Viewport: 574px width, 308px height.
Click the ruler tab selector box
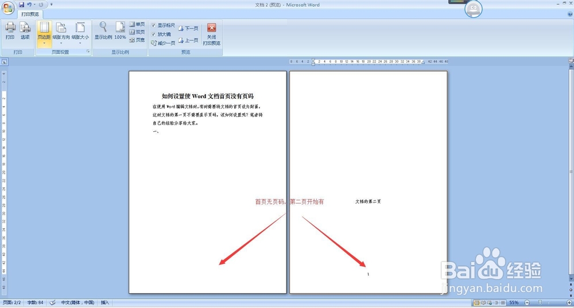tap(5, 62)
